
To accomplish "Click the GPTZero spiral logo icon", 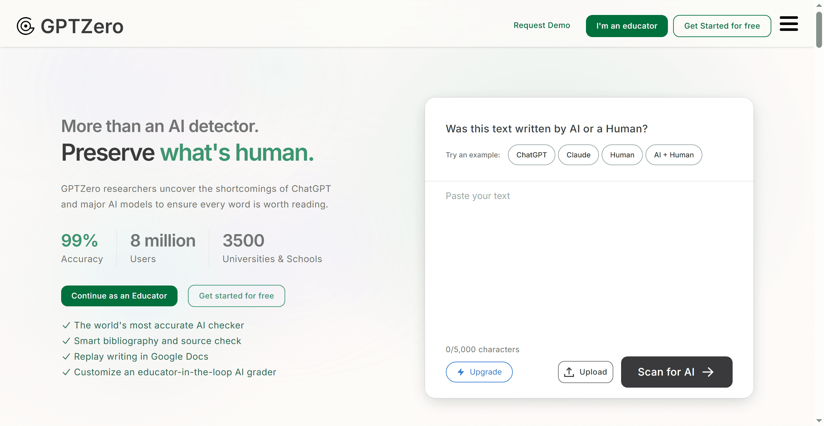I will point(26,26).
